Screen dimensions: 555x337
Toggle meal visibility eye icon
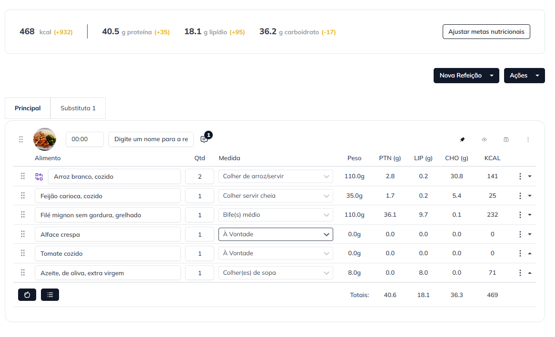click(484, 140)
